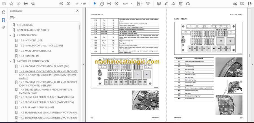This screenshot has height=123, width=254.
Task: Jump to 1.3.2 IMPROPER OR UNAUTHORIZED USE
Action: [41, 46]
